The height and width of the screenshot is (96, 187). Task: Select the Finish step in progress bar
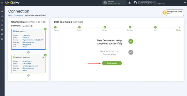pyautogui.click(x=179, y=27)
